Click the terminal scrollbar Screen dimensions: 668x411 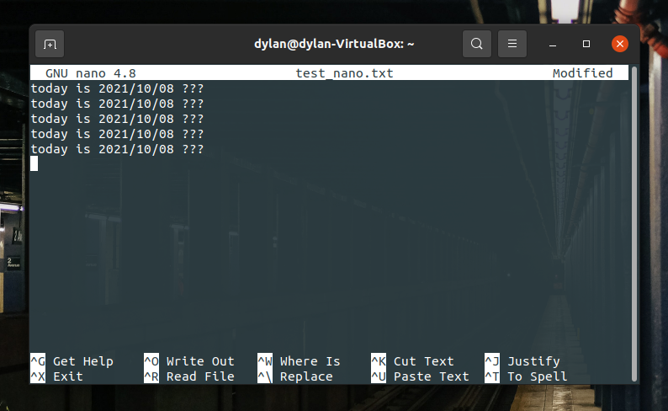tap(634, 223)
